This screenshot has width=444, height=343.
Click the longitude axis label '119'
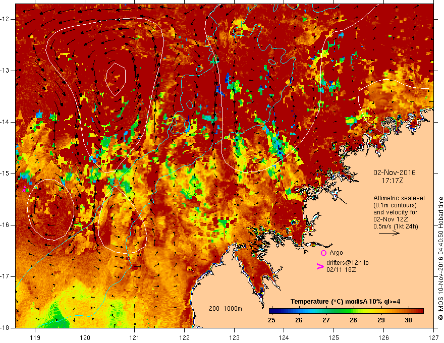click(x=35, y=337)
